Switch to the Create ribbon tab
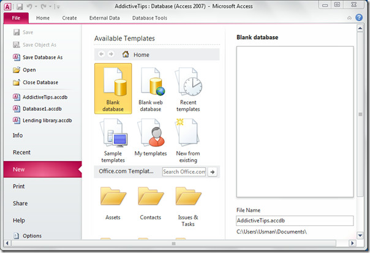The width and height of the screenshot is (370, 253). click(x=69, y=18)
